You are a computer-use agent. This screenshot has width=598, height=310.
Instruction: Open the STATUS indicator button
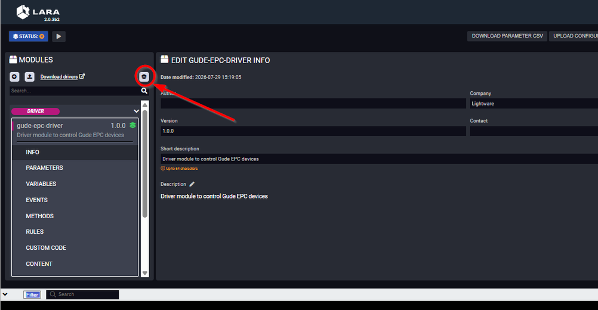click(29, 36)
